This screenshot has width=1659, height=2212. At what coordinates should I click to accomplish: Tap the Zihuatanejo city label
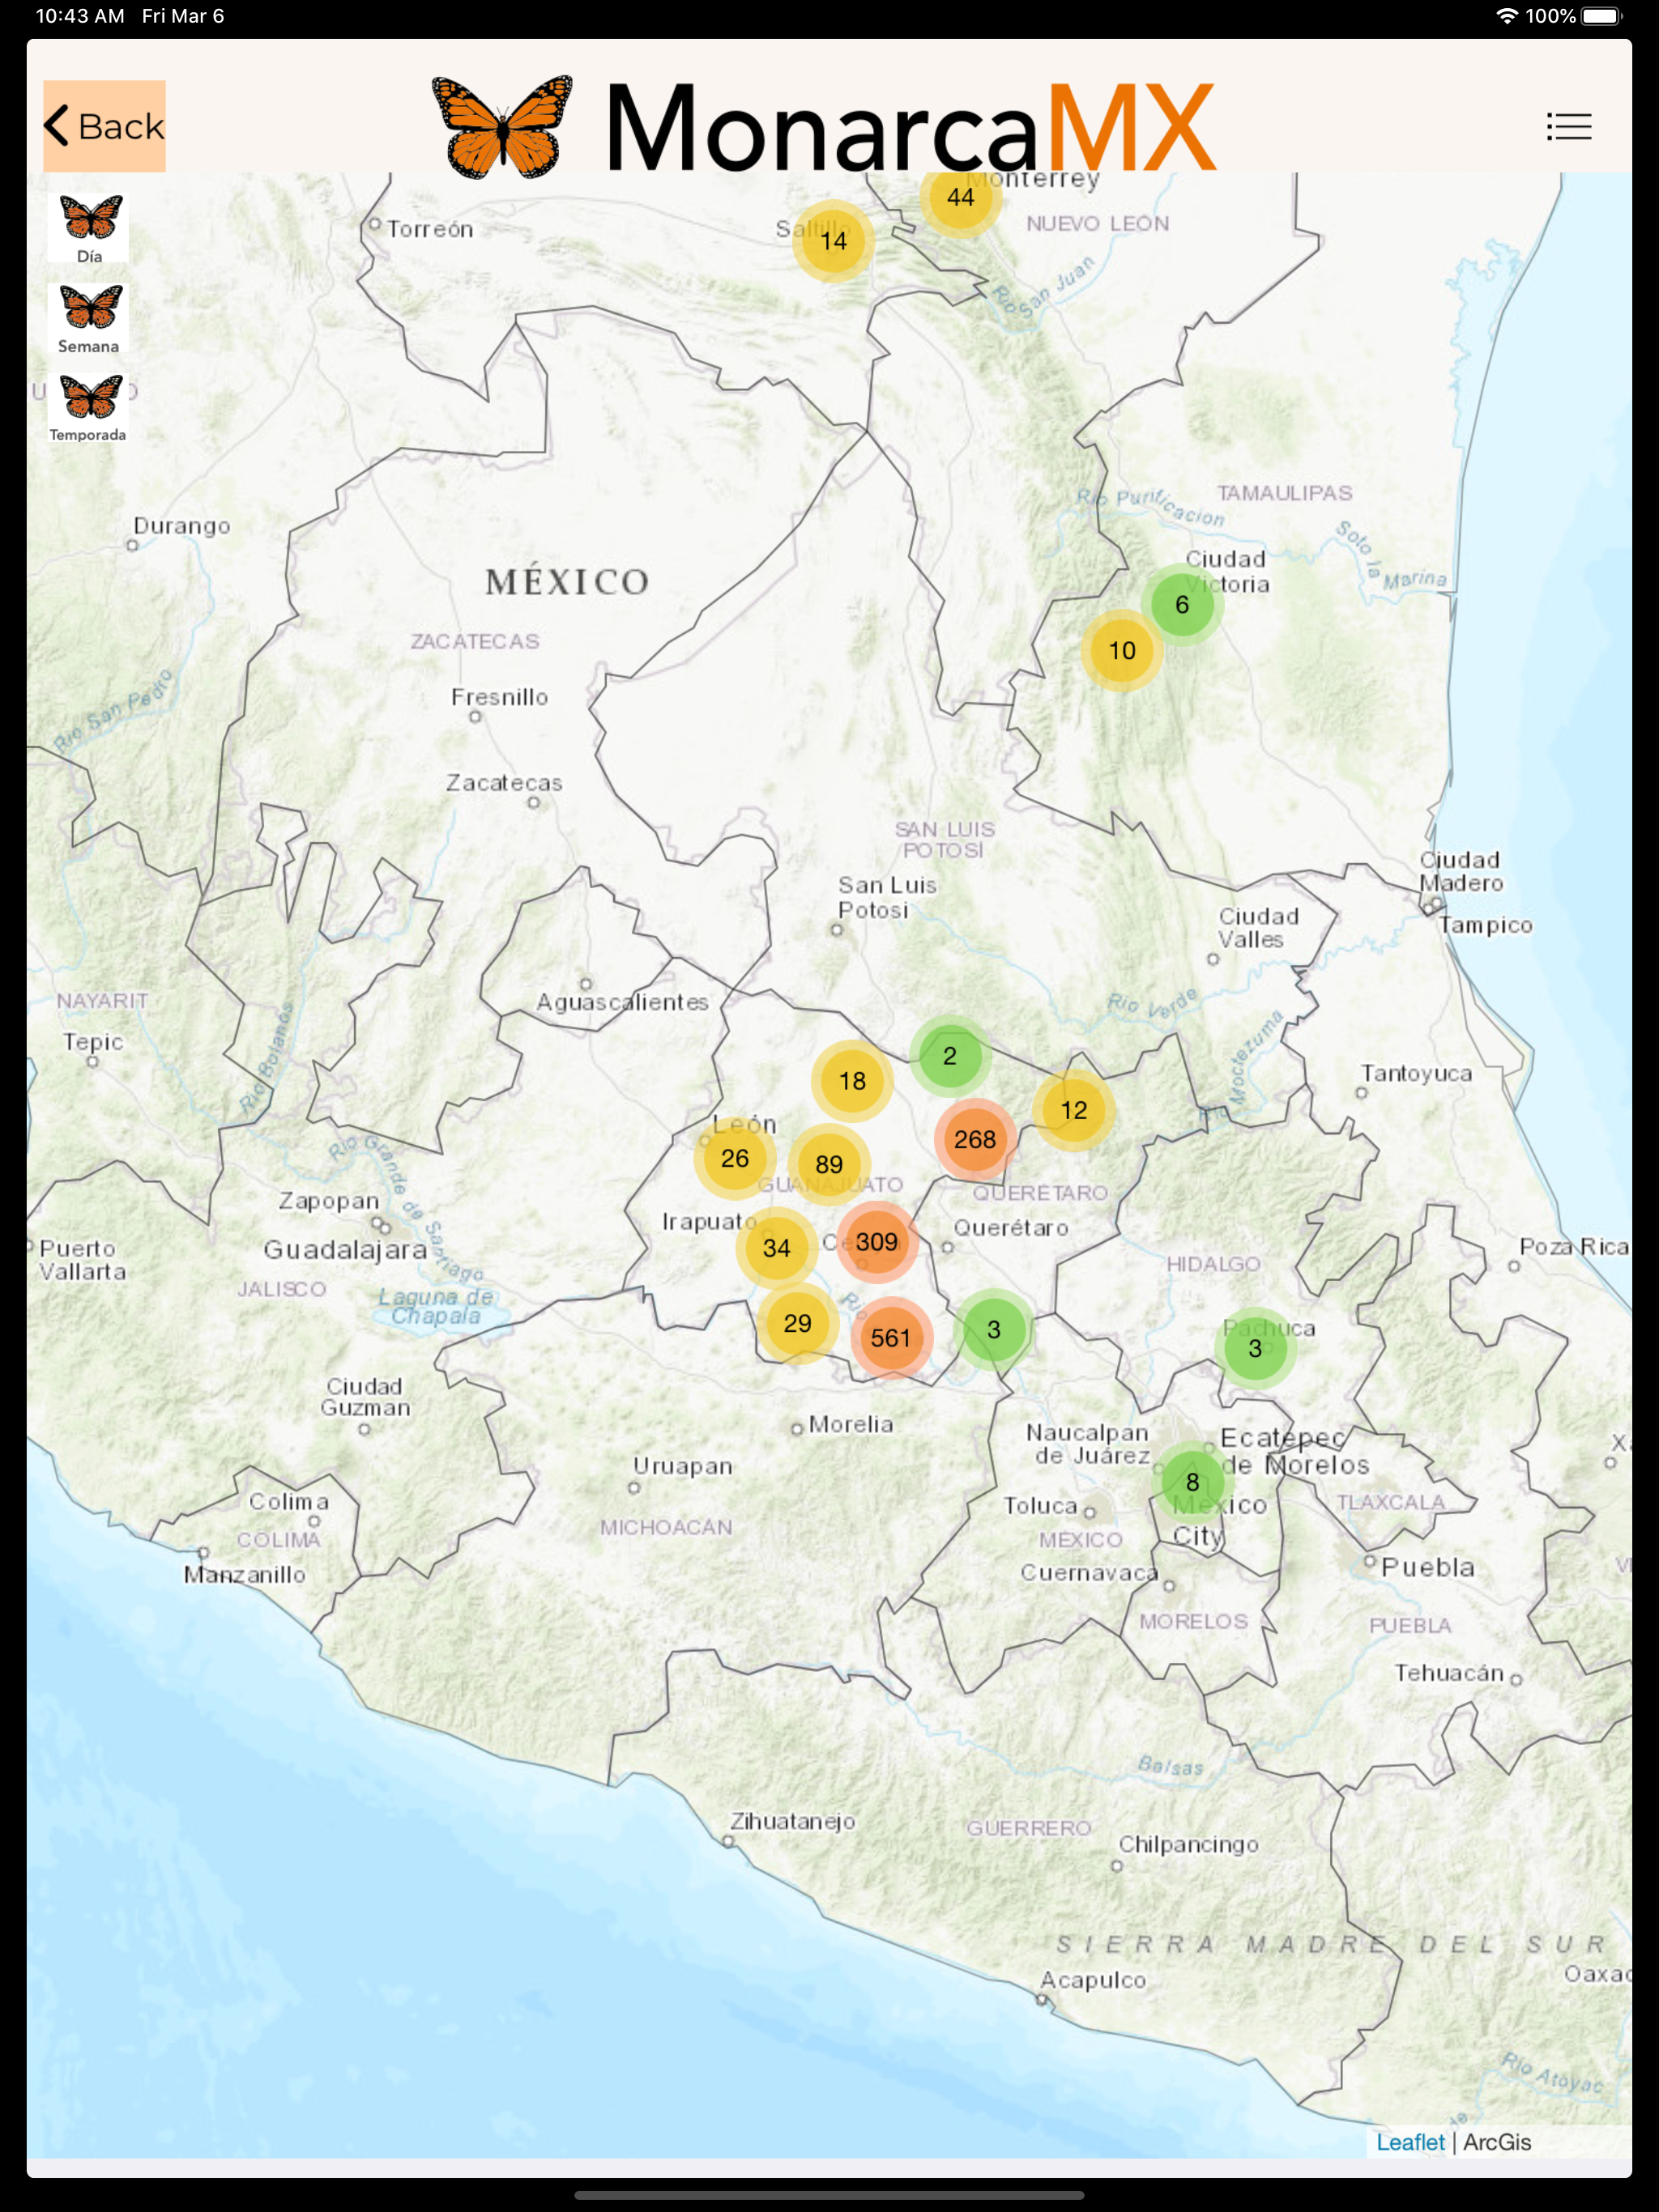pyautogui.click(x=792, y=1820)
